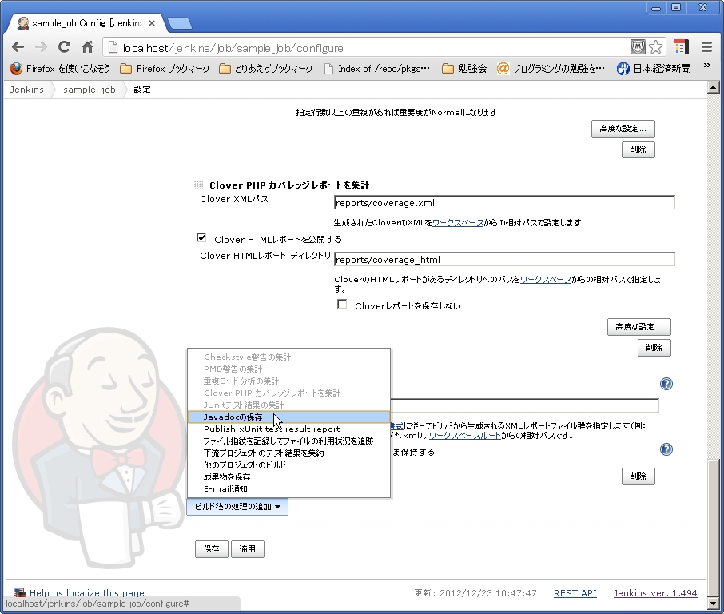Click the Test report XMLs input field
The height and width of the screenshot is (614, 724).
pyautogui.click(x=524, y=405)
